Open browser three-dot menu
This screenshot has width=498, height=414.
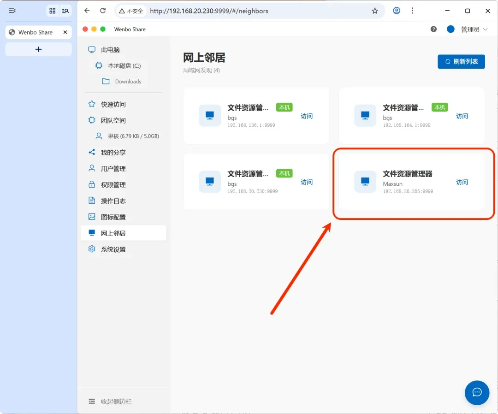pyautogui.click(x=412, y=11)
